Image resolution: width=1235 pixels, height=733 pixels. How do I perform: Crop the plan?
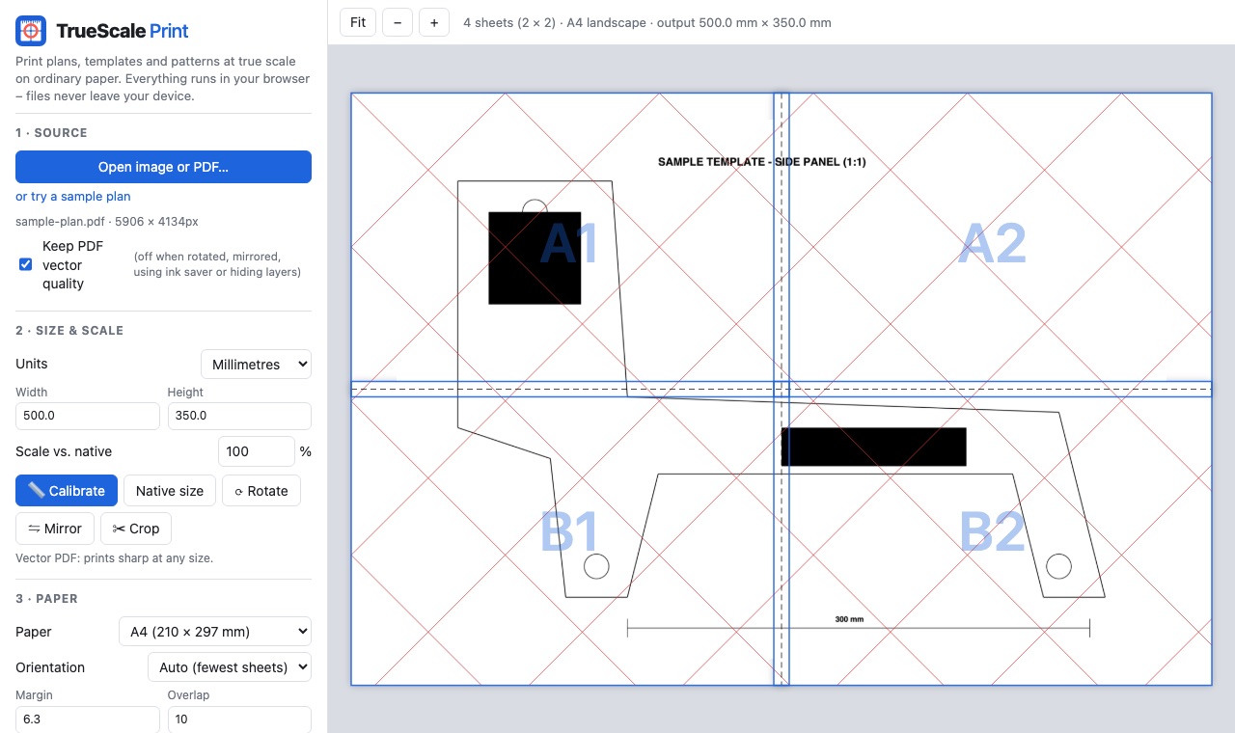pyautogui.click(x=136, y=529)
